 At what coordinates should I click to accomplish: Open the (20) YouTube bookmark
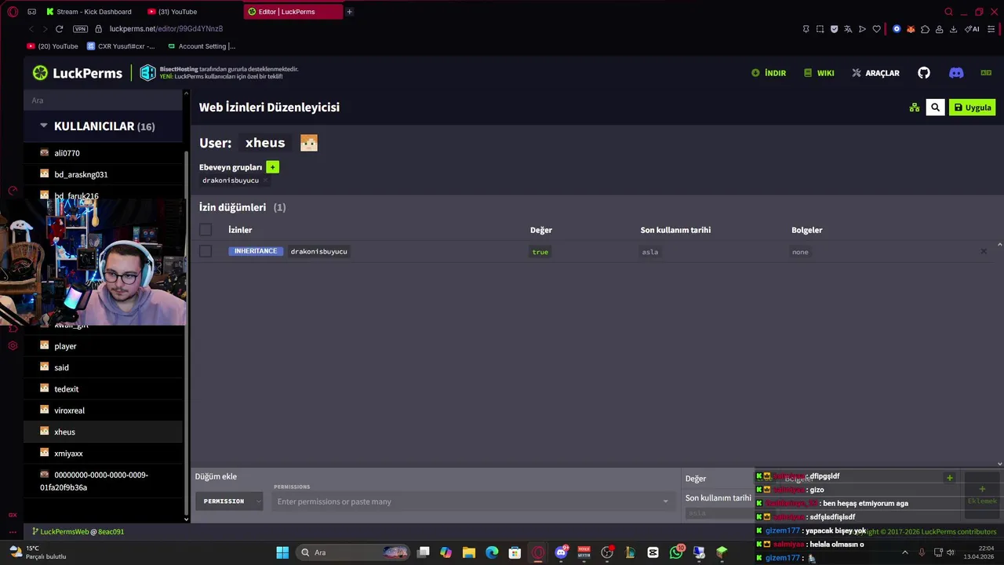click(x=53, y=46)
